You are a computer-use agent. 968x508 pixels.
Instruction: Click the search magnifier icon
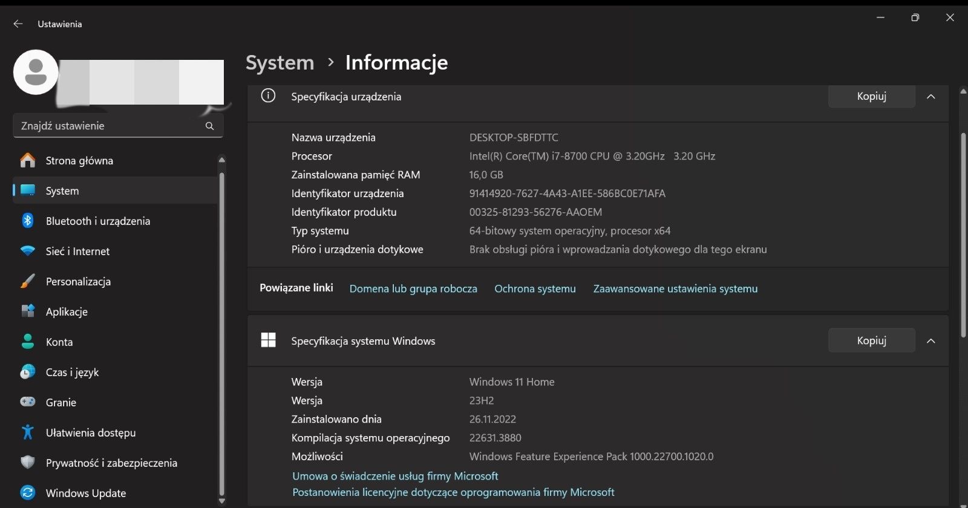pos(209,126)
